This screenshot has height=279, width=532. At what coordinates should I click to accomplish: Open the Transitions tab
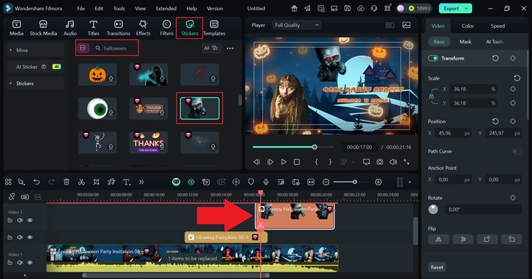click(x=118, y=28)
